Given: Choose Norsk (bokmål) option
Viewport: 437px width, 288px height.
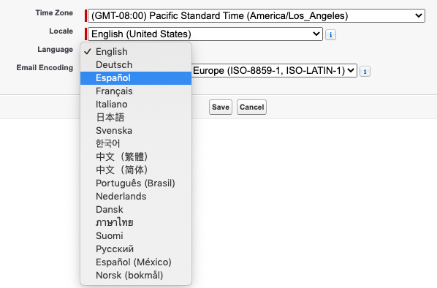Looking at the screenshot, I should point(136,275).
